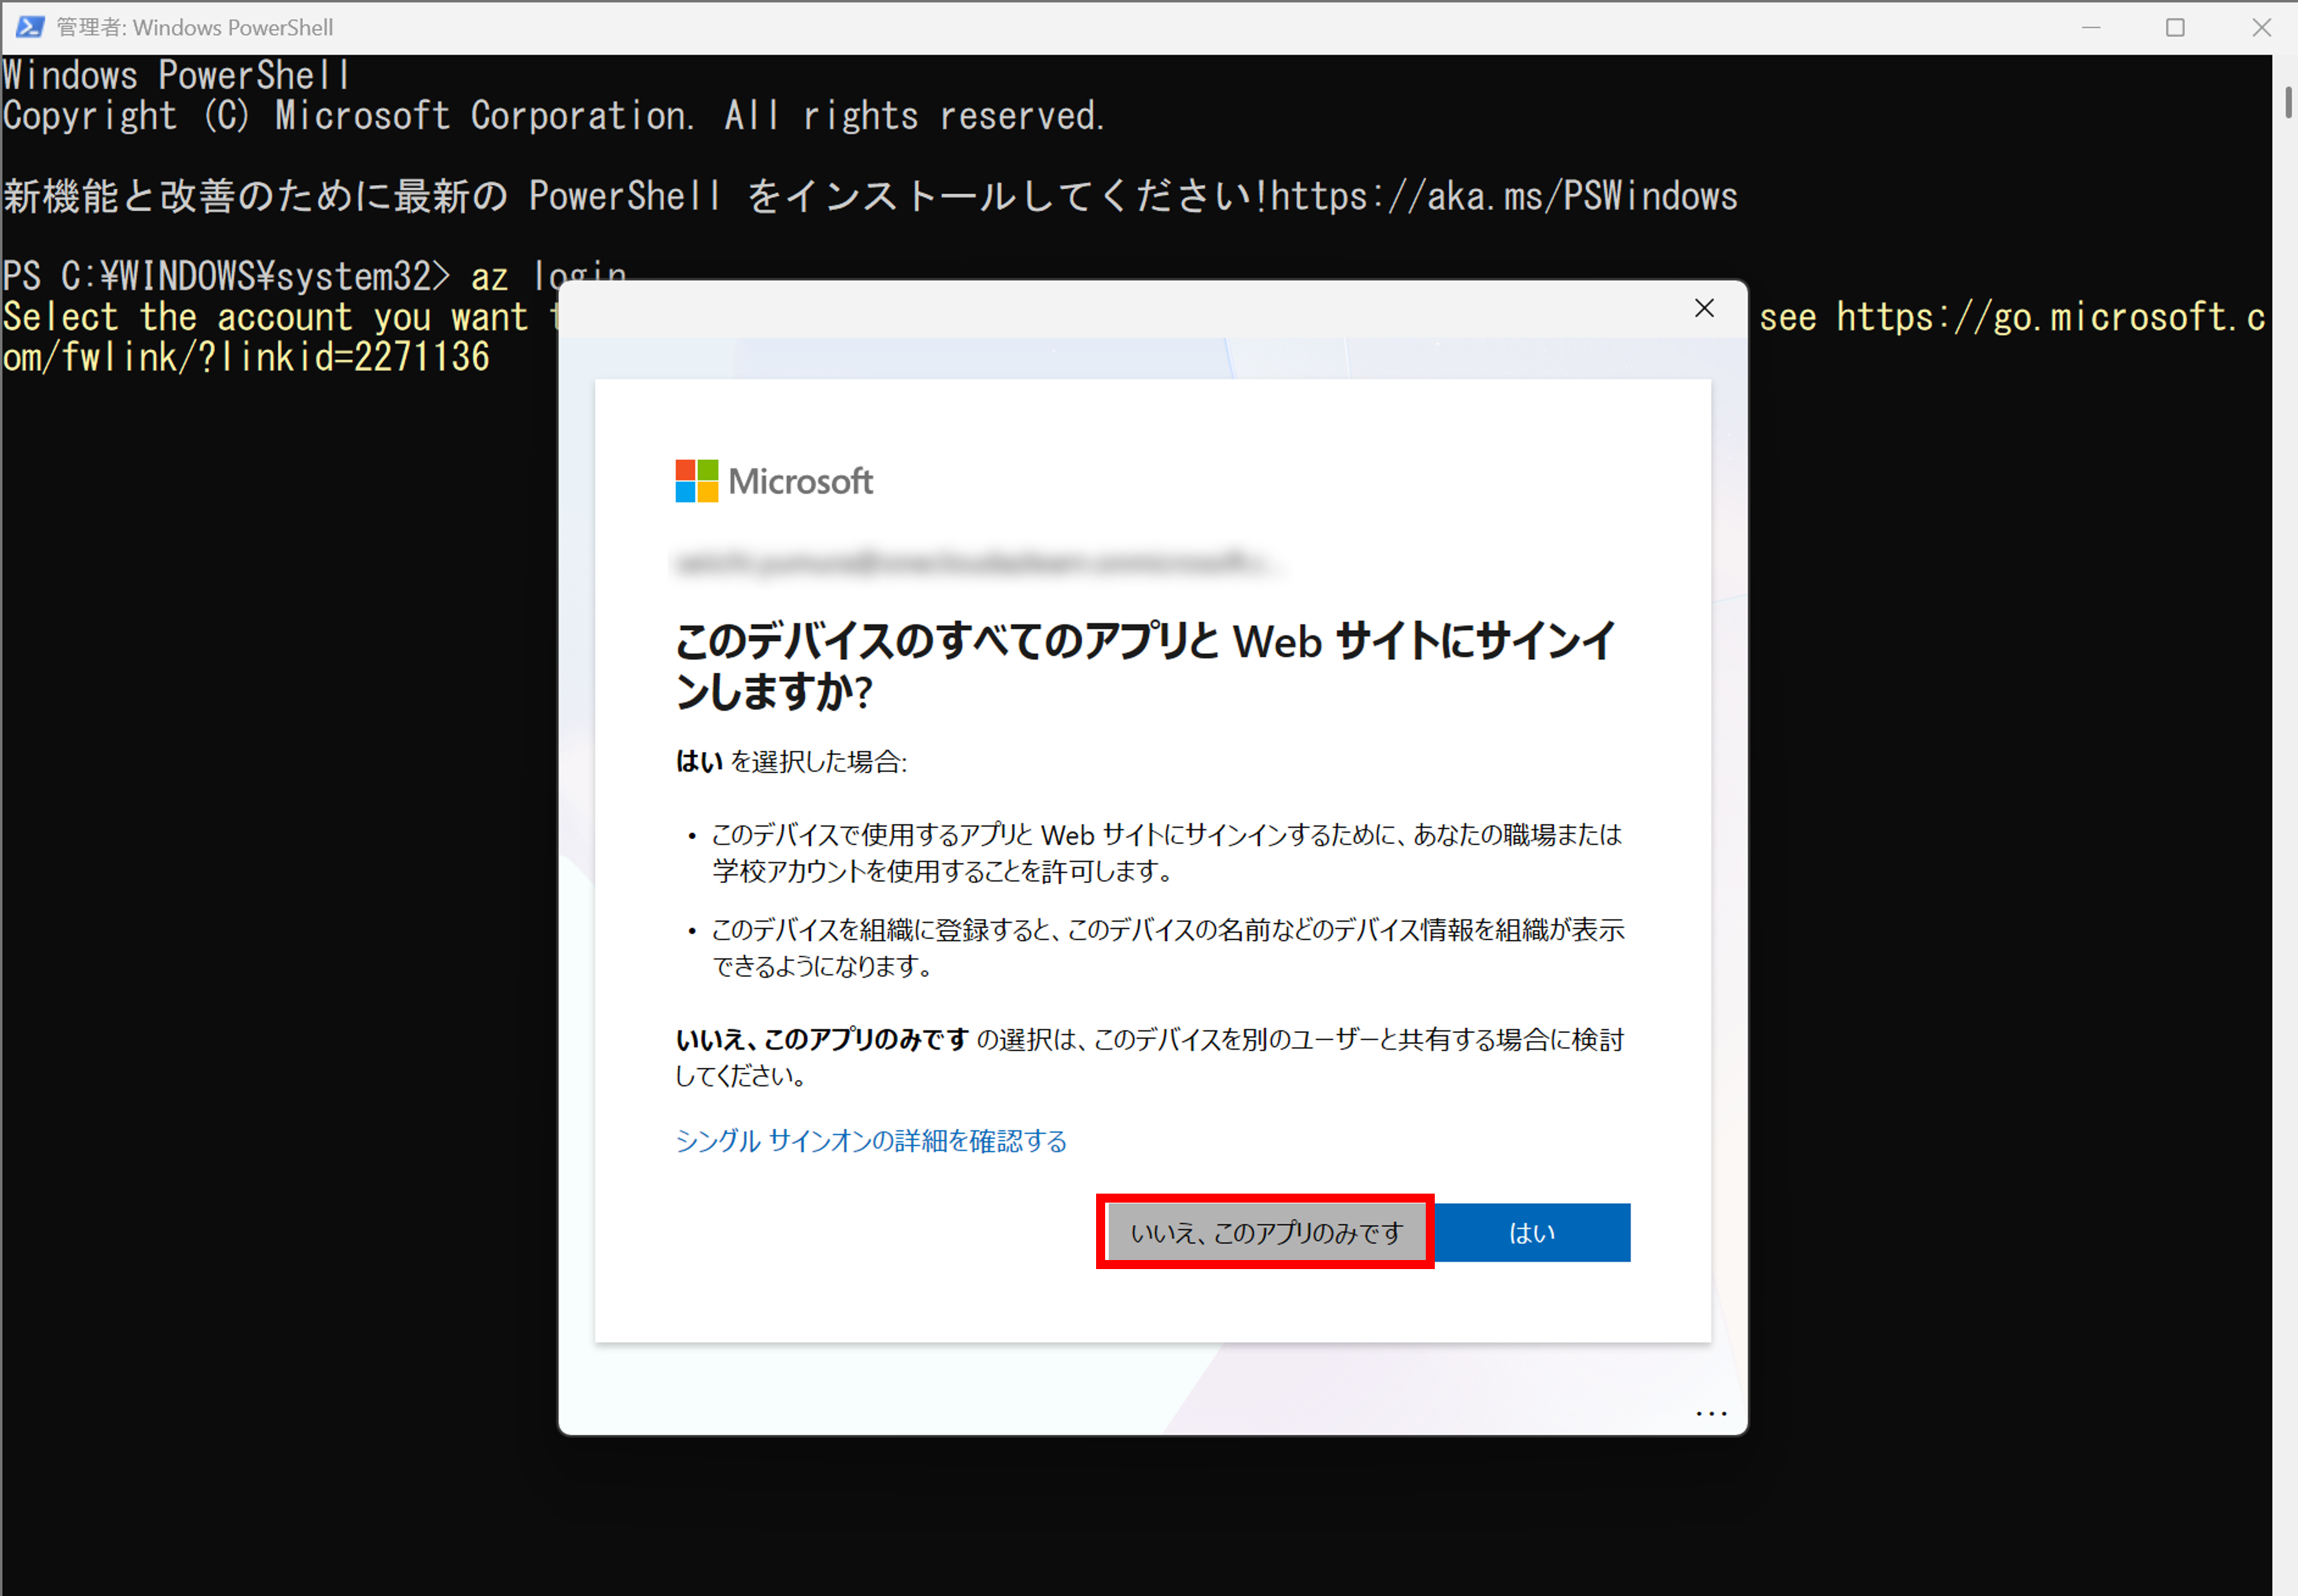This screenshot has height=1596, width=2298.
Task: Click the "管理者: Windows PowerShell" window title
Action: 195,27
